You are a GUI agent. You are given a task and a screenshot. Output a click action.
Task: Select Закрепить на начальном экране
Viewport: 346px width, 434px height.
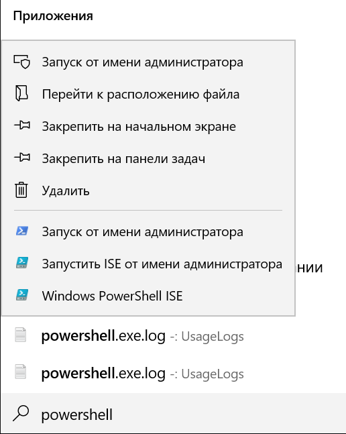148,126
